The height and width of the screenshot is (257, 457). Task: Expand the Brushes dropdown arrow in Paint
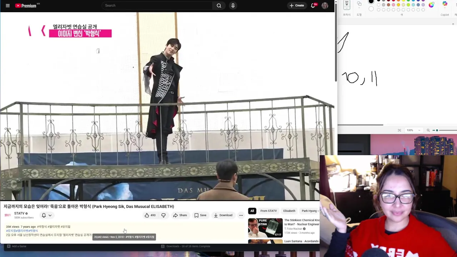coord(347,8)
